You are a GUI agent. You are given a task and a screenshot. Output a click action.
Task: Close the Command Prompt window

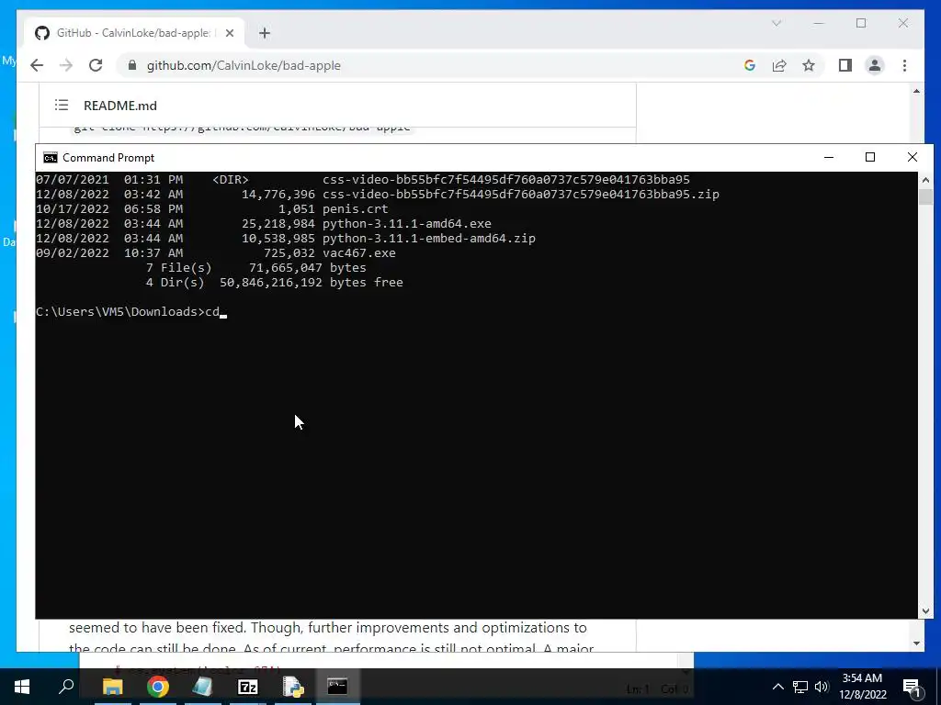point(913,157)
